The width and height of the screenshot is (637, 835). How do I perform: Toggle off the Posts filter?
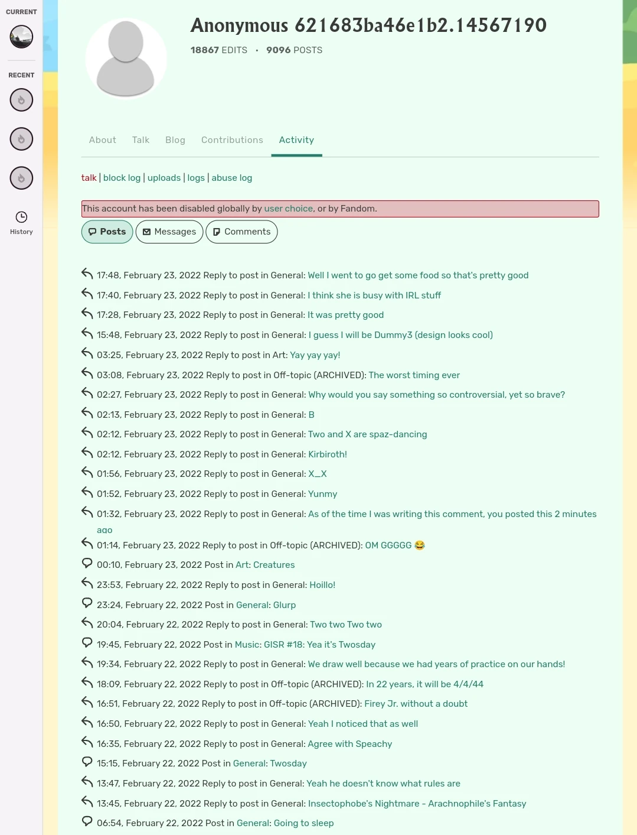pyautogui.click(x=107, y=232)
